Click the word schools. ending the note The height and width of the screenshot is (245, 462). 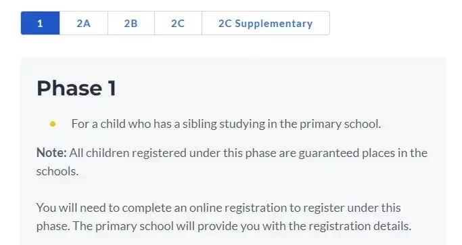coord(57,171)
